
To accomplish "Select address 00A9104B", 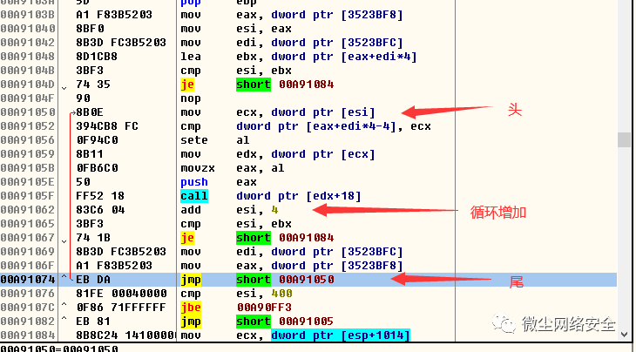I will [x=28, y=71].
